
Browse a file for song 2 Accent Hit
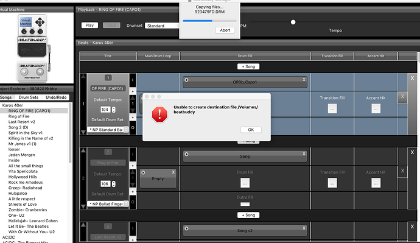click(376, 183)
